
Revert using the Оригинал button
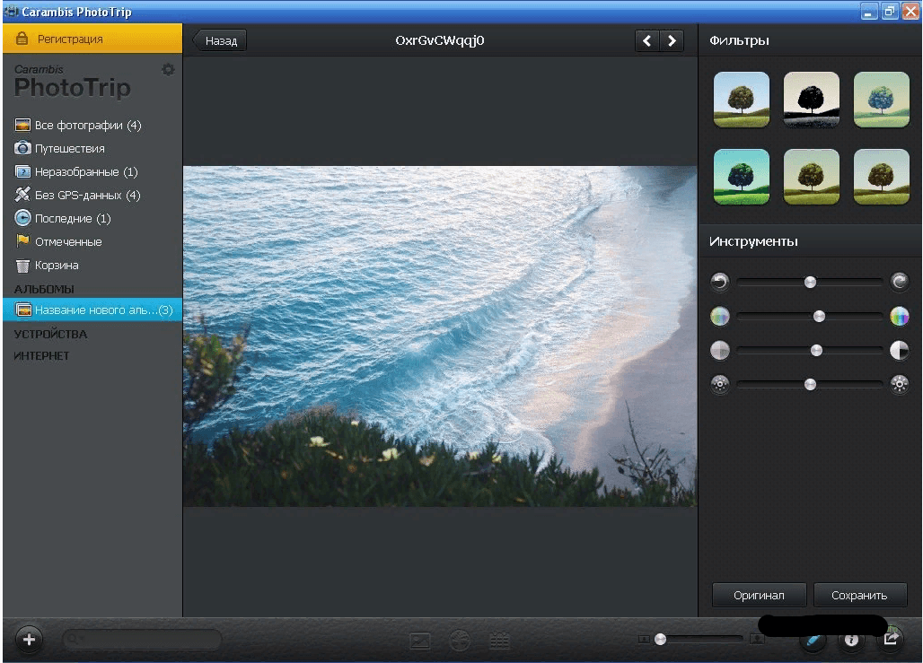(x=759, y=595)
